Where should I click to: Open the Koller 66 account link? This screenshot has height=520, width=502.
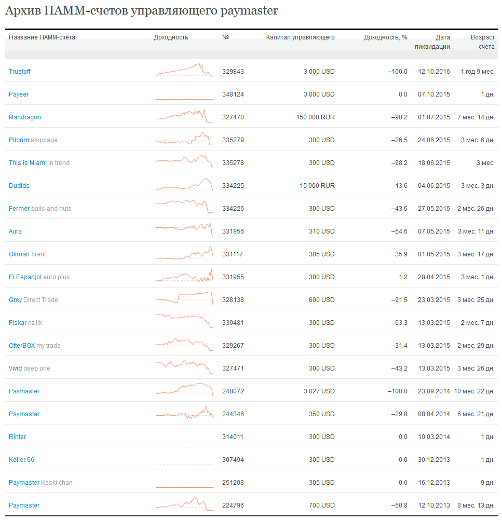[x=22, y=460]
